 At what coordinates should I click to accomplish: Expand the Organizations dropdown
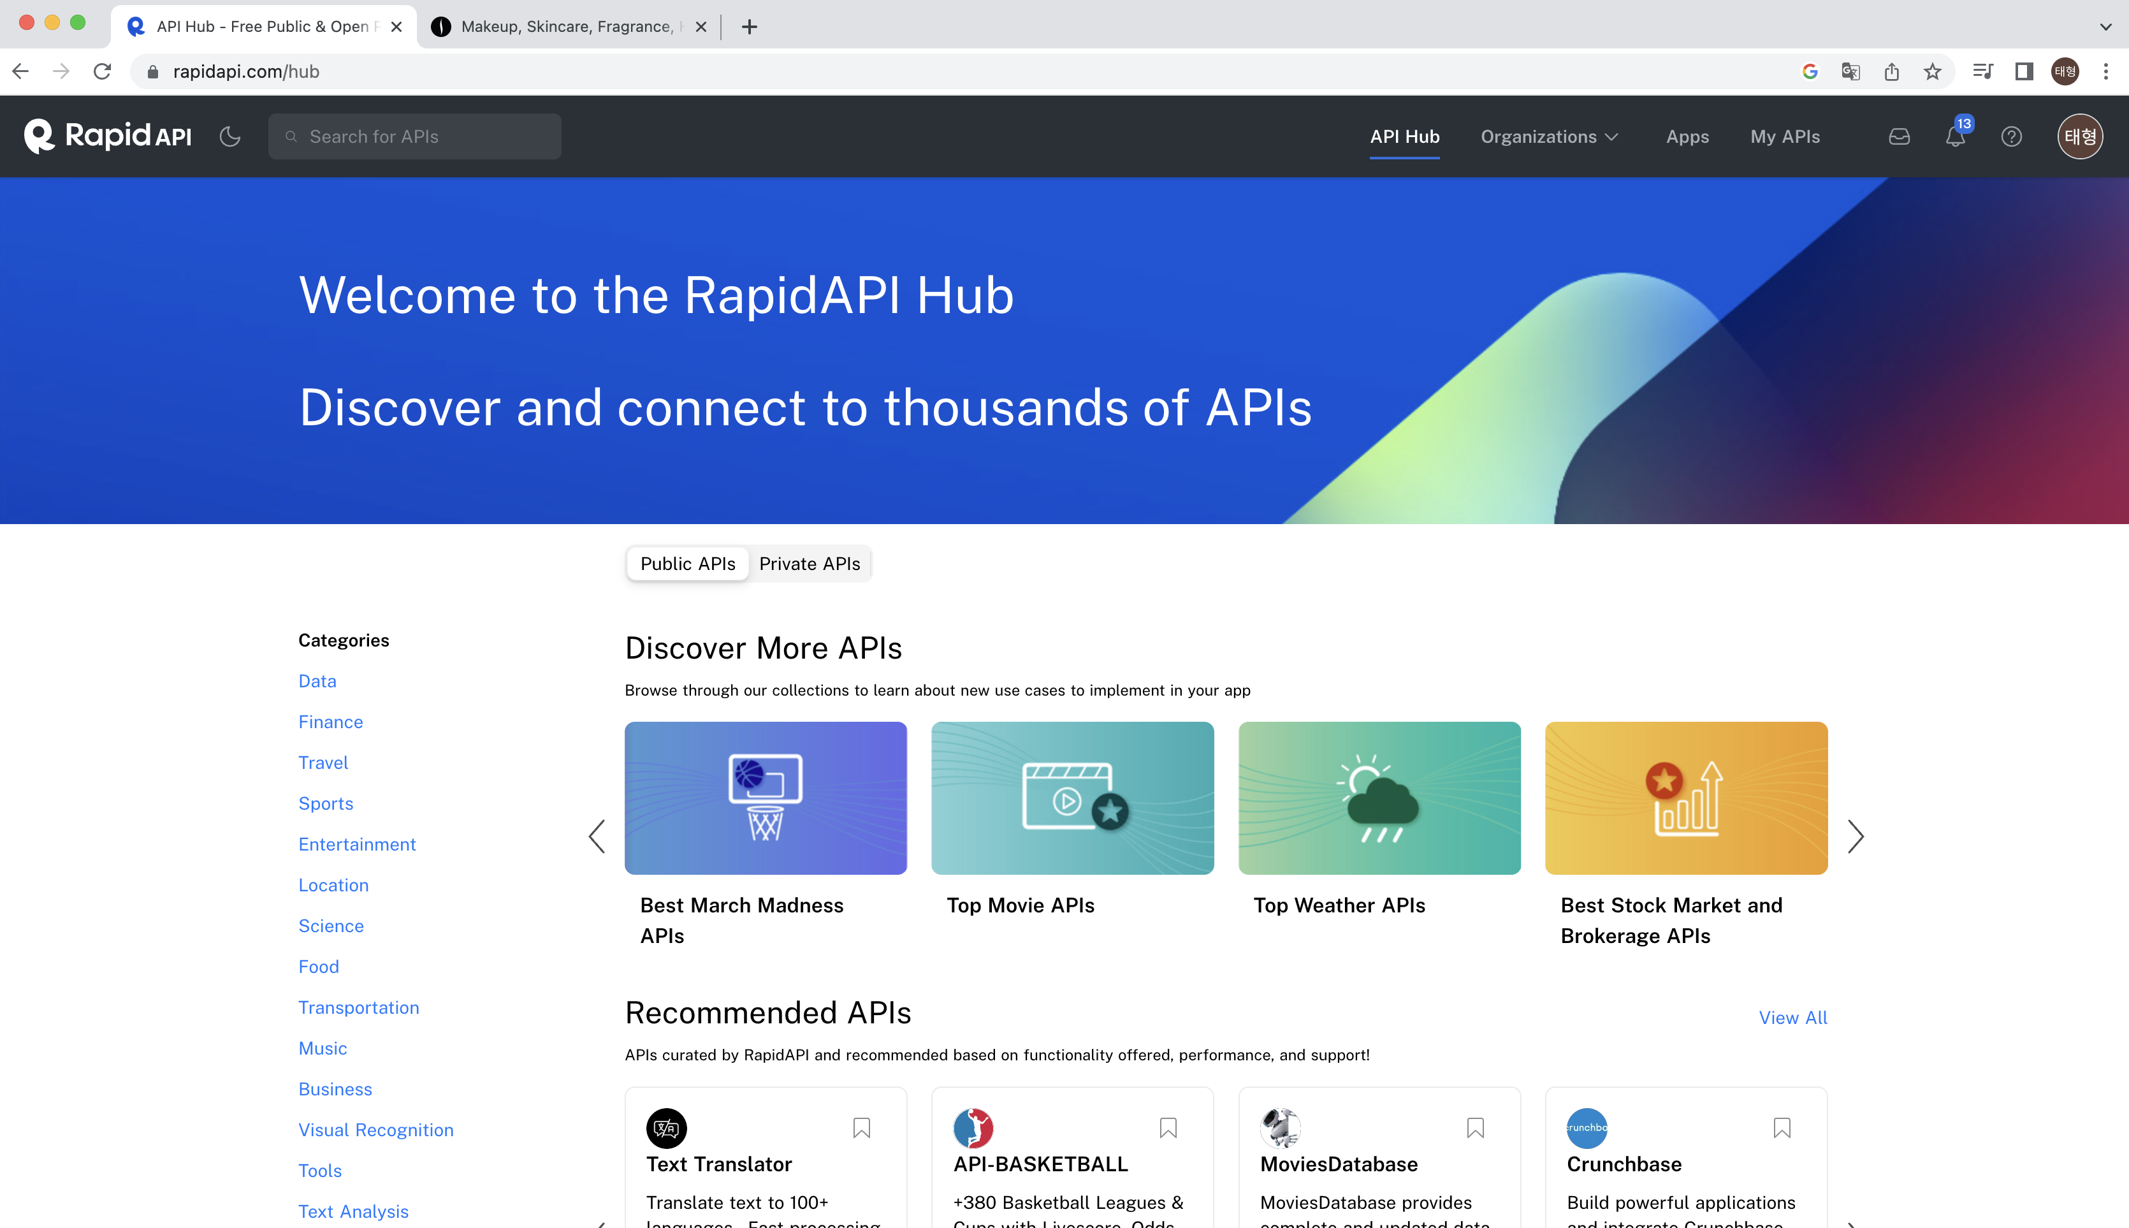[x=1549, y=136]
